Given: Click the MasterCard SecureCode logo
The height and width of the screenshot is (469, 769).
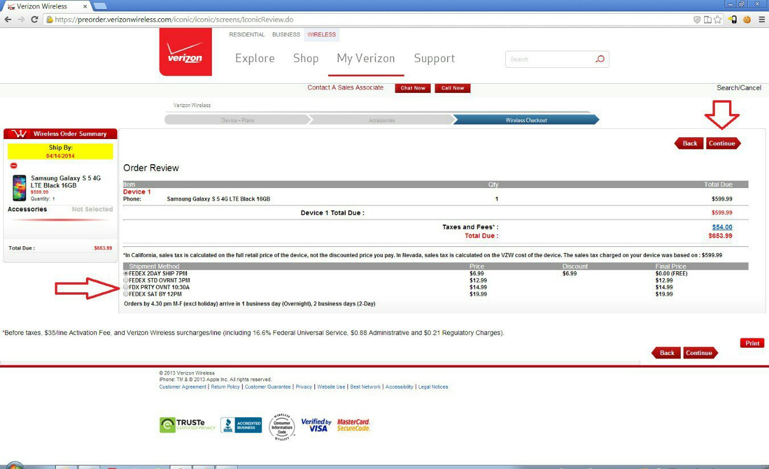Looking at the screenshot, I should 354,425.
